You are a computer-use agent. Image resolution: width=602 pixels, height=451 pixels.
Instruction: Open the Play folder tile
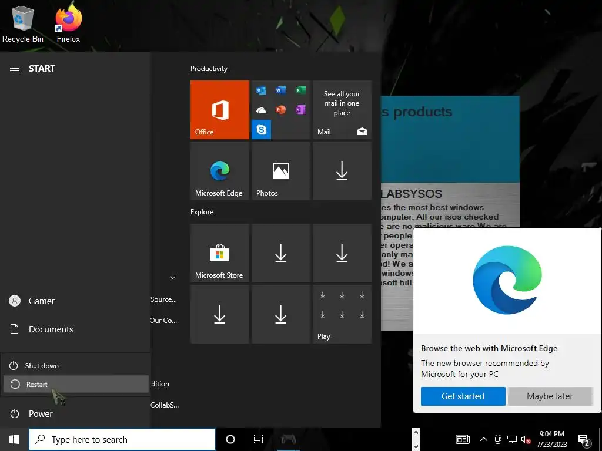click(342, 314)
